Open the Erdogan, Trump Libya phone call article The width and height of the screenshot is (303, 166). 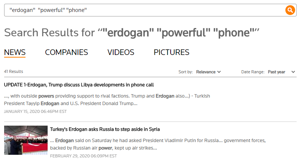coord(79,85)
